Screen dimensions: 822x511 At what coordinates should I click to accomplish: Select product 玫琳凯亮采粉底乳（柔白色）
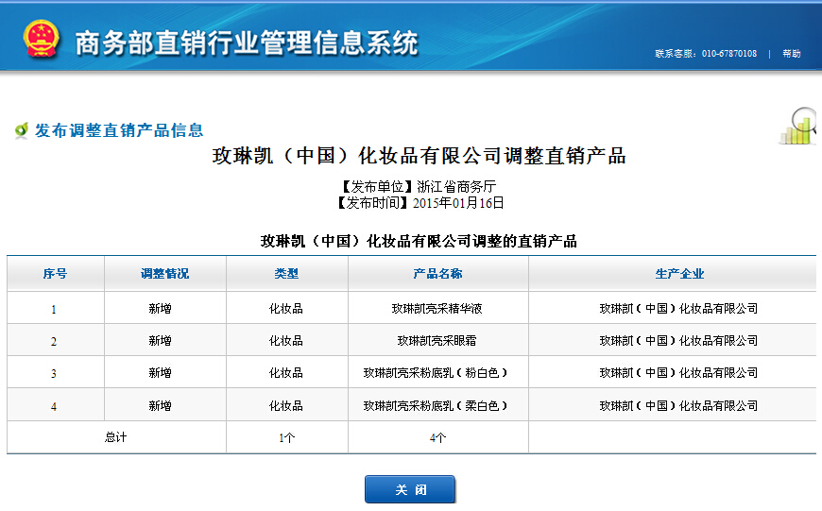pos(437,406)
